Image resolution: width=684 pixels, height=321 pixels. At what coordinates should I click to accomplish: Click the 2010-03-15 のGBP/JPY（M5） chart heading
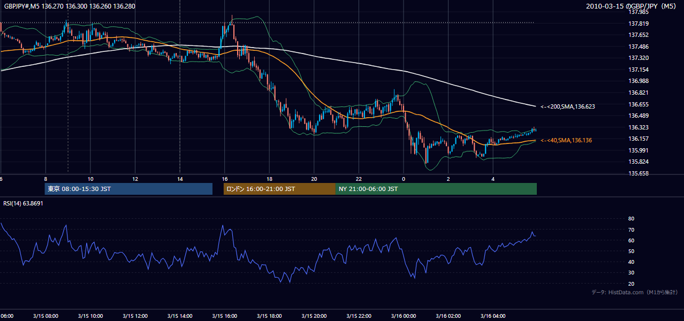[632, 6]
